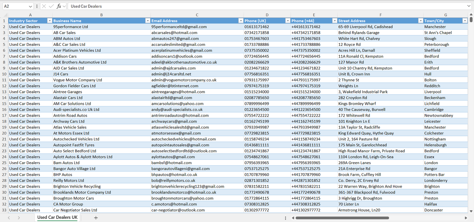Select cell Vogue Motor Company Ltd
This screenshot has width=474, height=222.
click(101, 80)
